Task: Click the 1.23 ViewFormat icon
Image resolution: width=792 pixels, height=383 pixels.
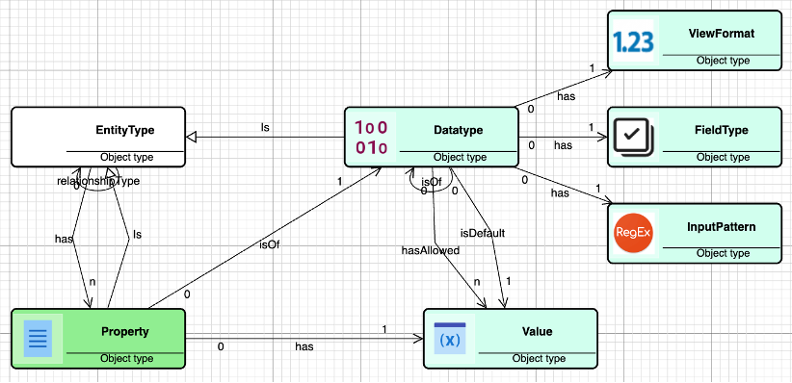Action: pyautogui.click(x=633, y=40)
